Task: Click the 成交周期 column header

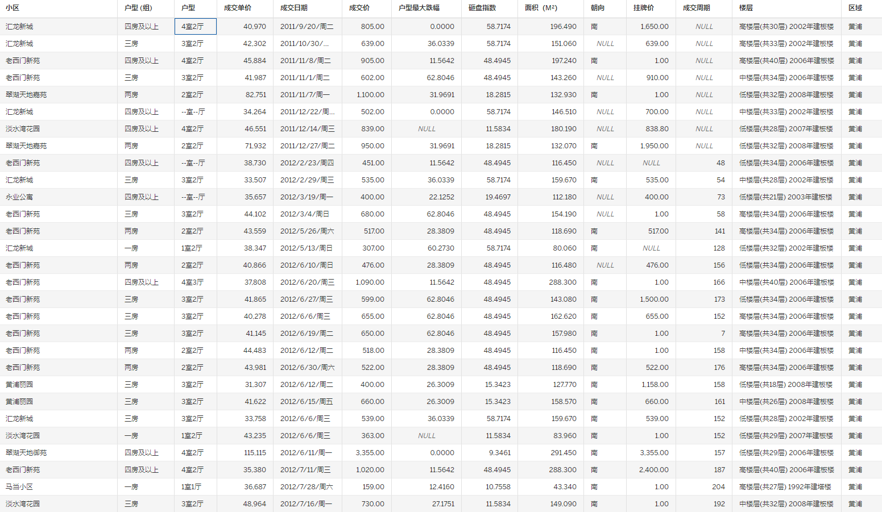Action: click(x=697, y=8)
